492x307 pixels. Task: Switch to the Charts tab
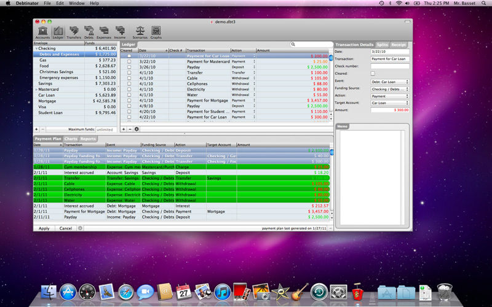tap(71, 139)
